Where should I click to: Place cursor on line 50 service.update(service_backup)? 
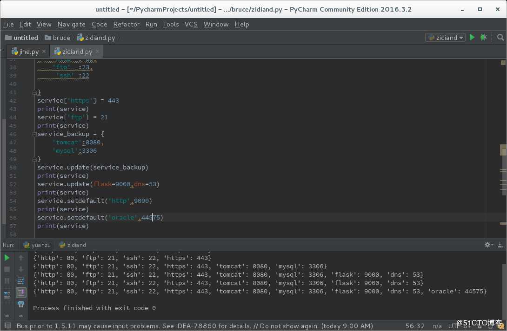[93, 168]
